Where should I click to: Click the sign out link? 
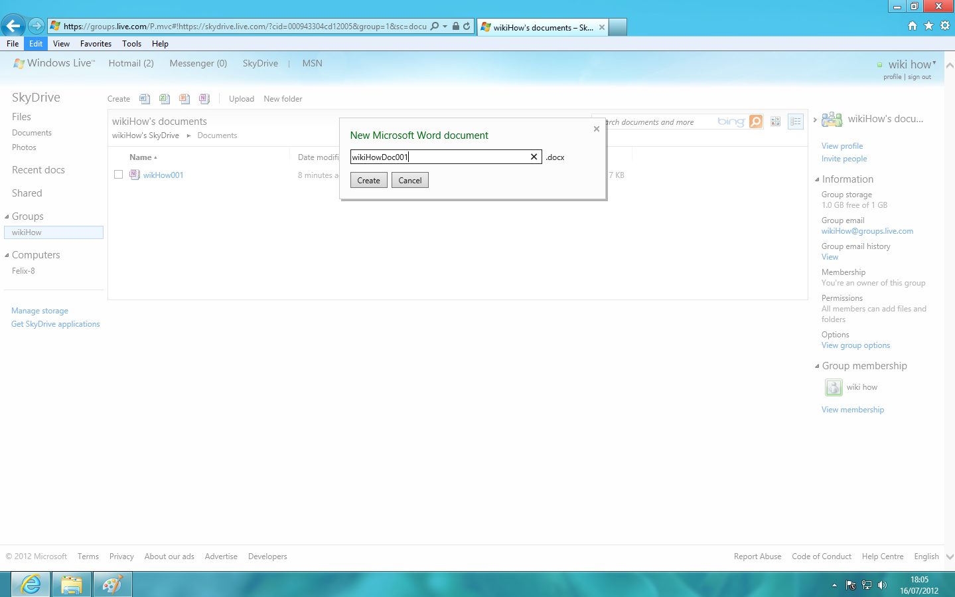pos(919,77)
